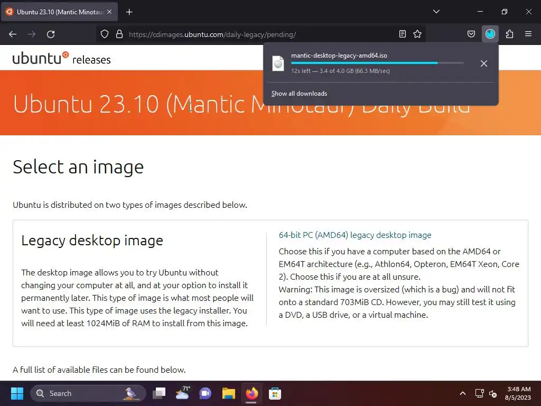Open 64-bit PC (AMD64) legacy desktop image link

(355, 235)
